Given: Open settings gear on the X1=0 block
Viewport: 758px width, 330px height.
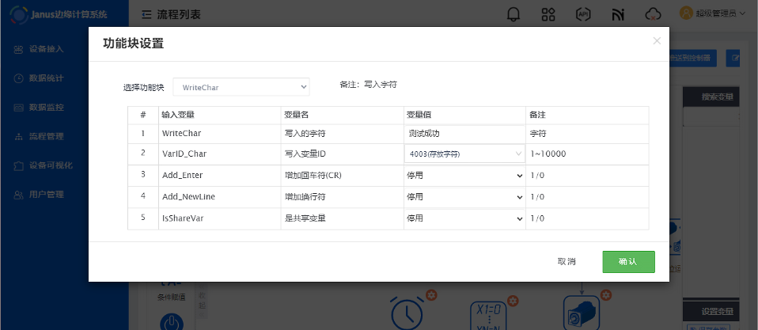Looking at the screenshot, I should pyautogui.click(x=513, y=301).
